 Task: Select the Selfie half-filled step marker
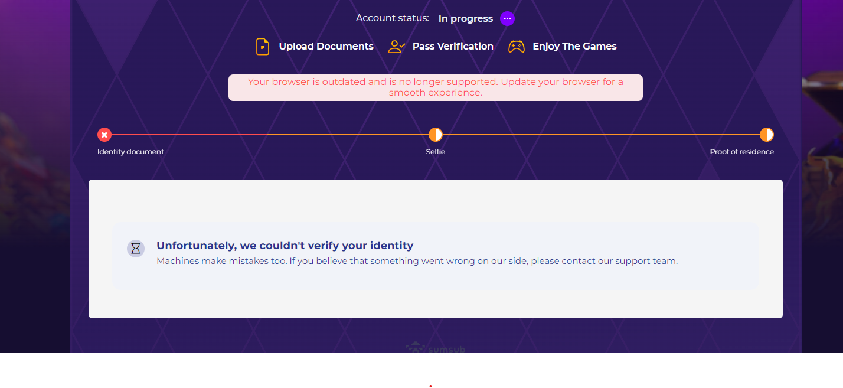pos(436,135)
